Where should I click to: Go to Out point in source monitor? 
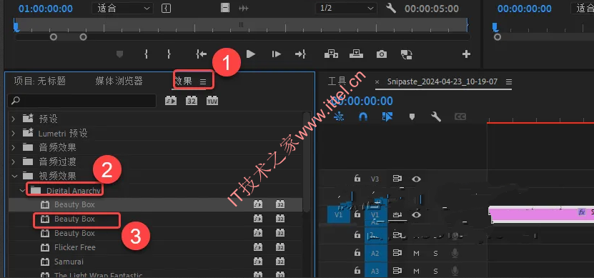pyautogui.click(x=300, y=54)
